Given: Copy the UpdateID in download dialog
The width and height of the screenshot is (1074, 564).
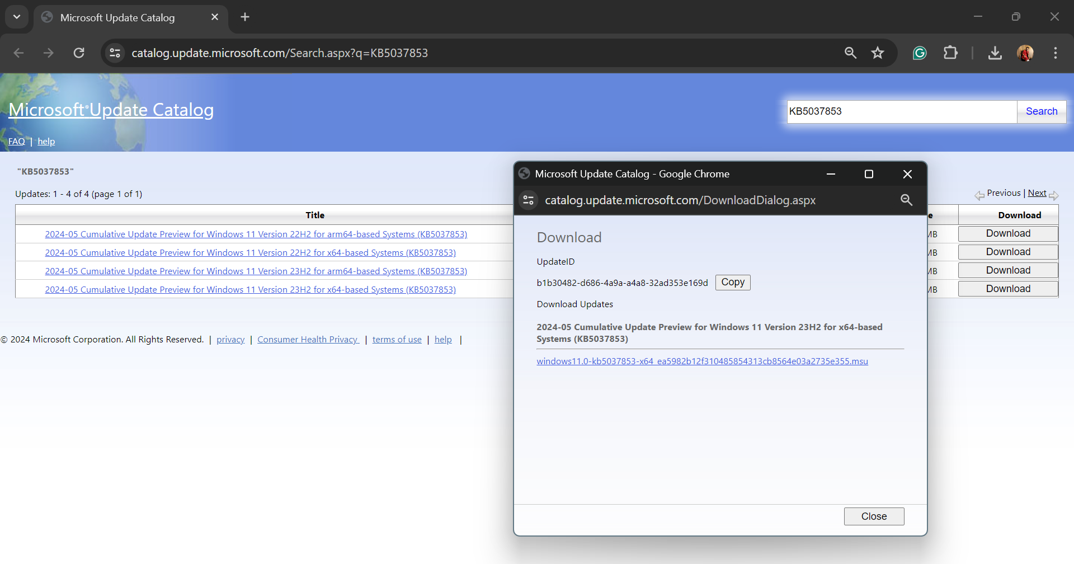Looking at the screenshot, I should pyautogui.click(x=733, y=283).
